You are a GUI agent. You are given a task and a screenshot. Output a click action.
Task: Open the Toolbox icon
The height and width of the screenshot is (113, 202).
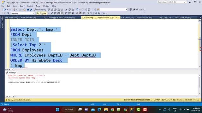coord(137,10)
